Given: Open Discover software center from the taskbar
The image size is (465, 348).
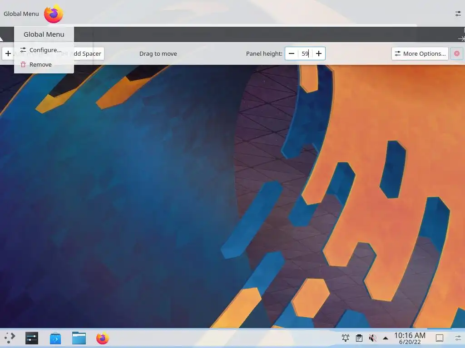Looking at the screenshot, I should tap(55, 338).
